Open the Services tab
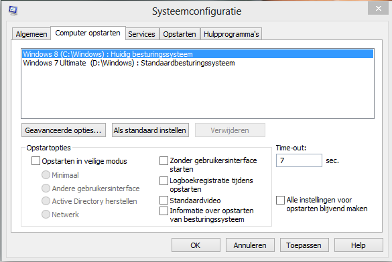This screenshot has width=392, height=262. pos(142,34)
